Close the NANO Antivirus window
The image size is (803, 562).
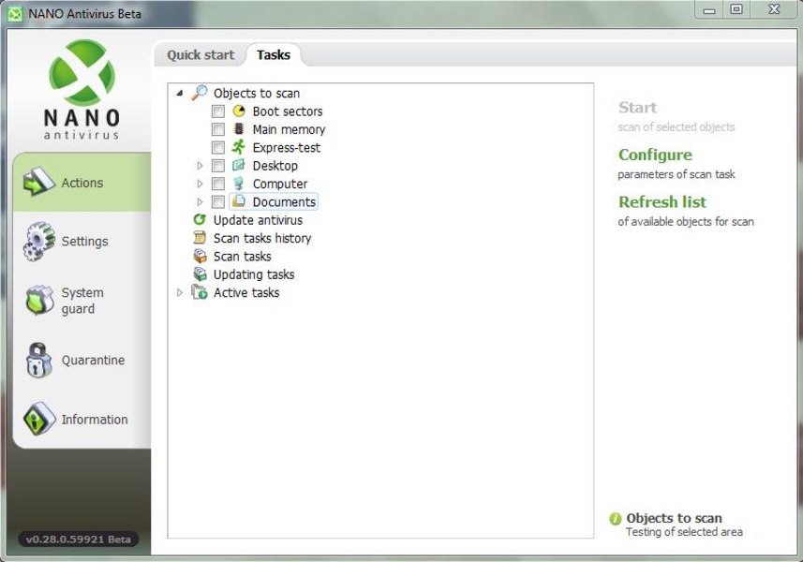(774, 9)
